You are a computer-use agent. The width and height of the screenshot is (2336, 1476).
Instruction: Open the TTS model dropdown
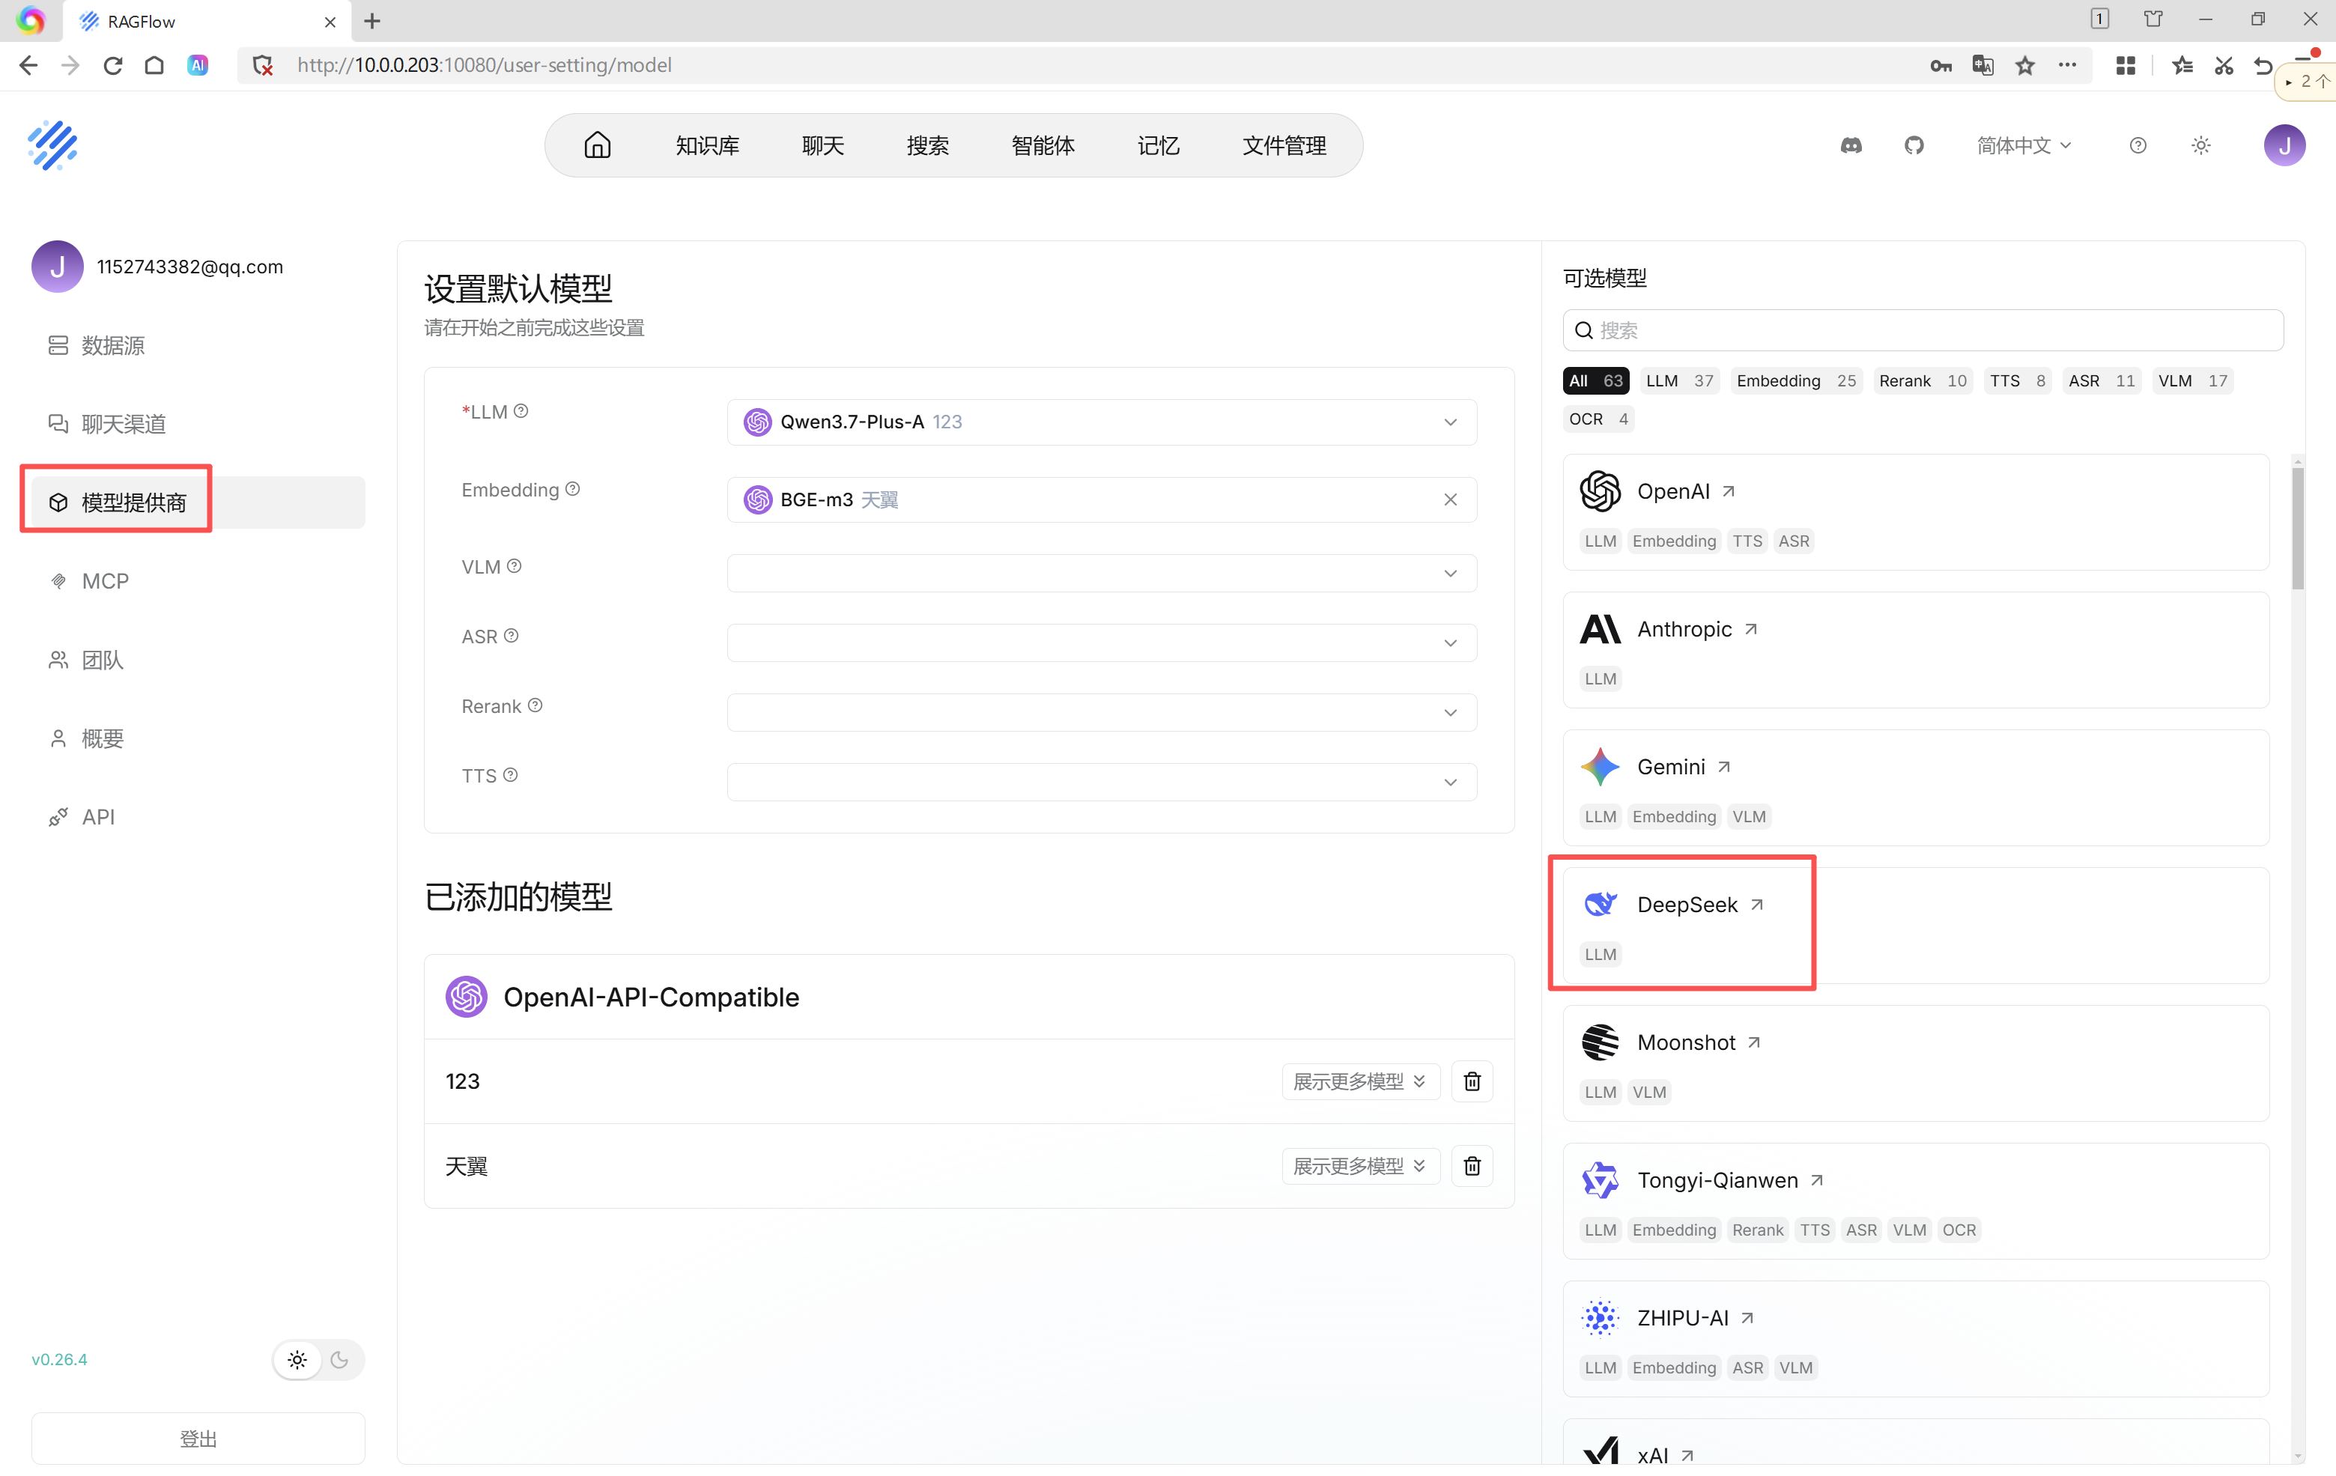pos(1102,783)
